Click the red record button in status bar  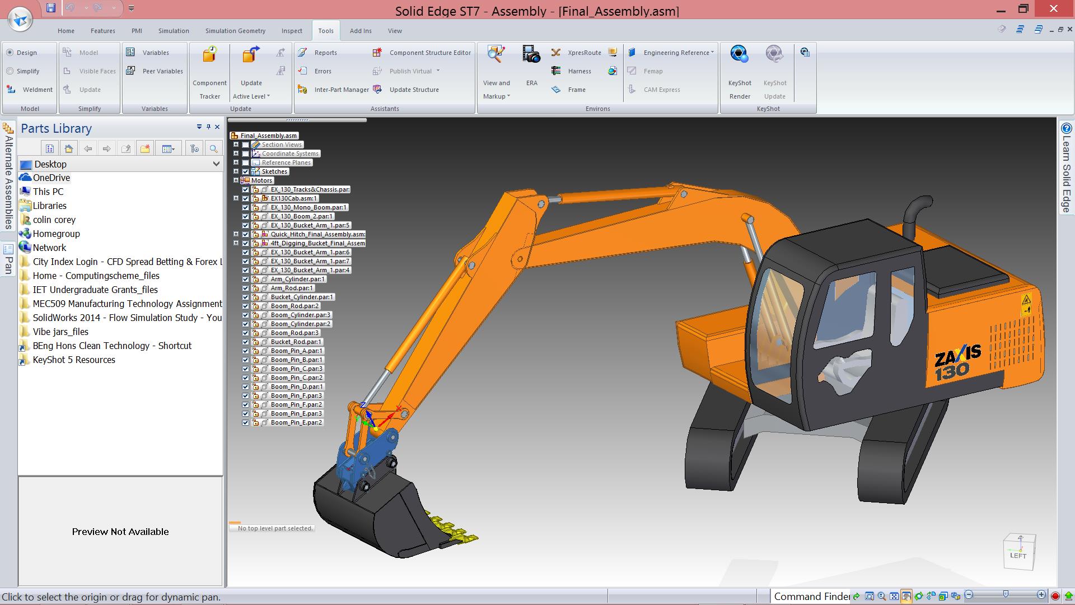[x=1055, y=596]
